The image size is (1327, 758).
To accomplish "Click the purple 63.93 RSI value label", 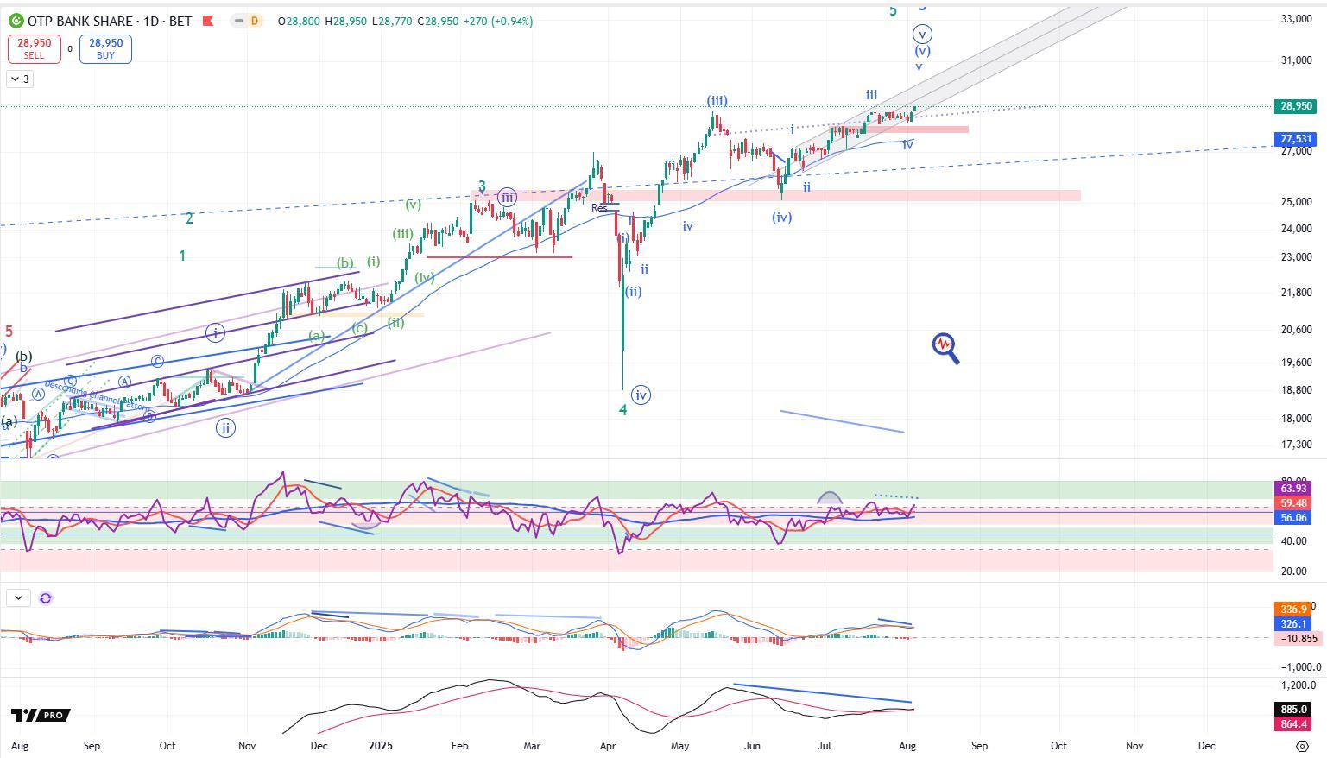I will tap(1293, 489).
